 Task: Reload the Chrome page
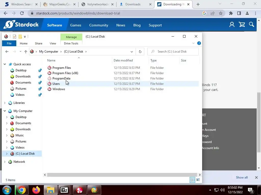click(22, 13)
